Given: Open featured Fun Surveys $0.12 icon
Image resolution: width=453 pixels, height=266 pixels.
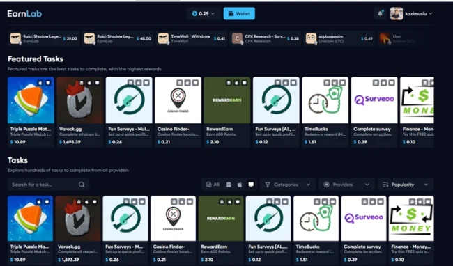Looking at the screenshot, I should 276,100.
